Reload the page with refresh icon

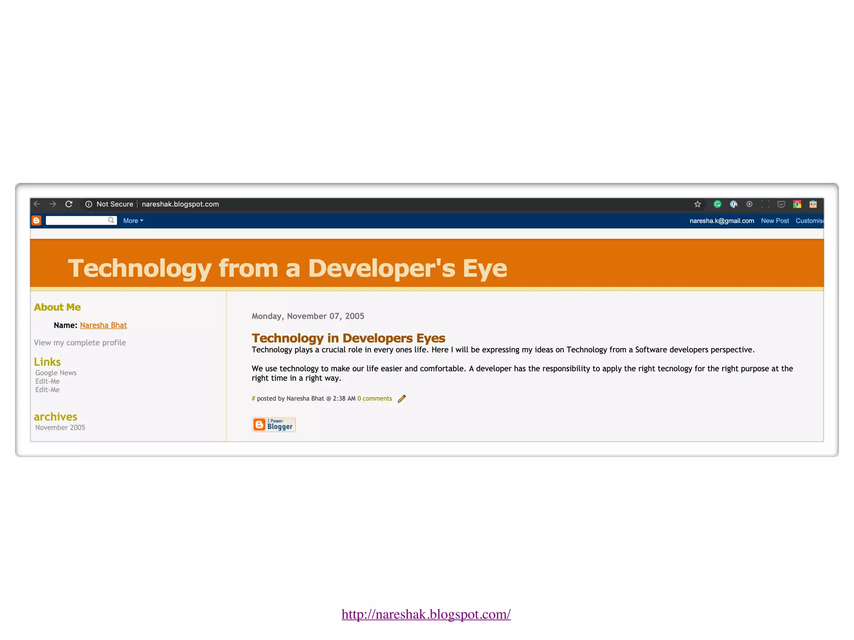click(69, 204)
